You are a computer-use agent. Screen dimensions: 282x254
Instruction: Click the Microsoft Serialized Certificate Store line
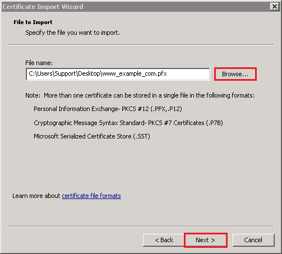92,136
